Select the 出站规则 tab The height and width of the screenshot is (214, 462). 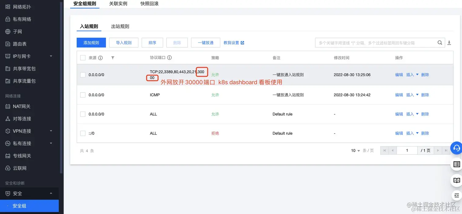120,27
